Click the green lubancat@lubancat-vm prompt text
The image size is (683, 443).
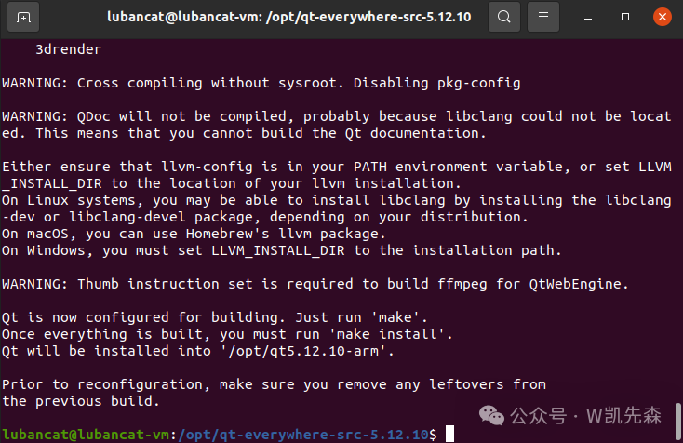point(87,434)
